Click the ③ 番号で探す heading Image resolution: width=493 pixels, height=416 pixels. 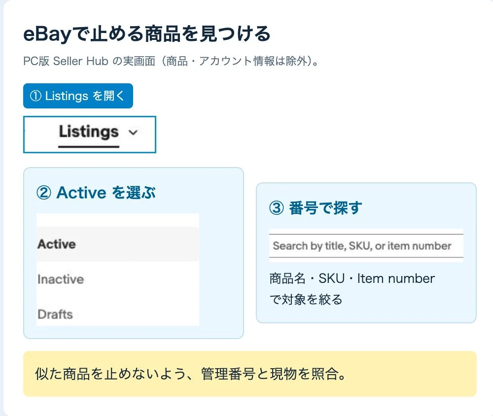coord(316,208)
